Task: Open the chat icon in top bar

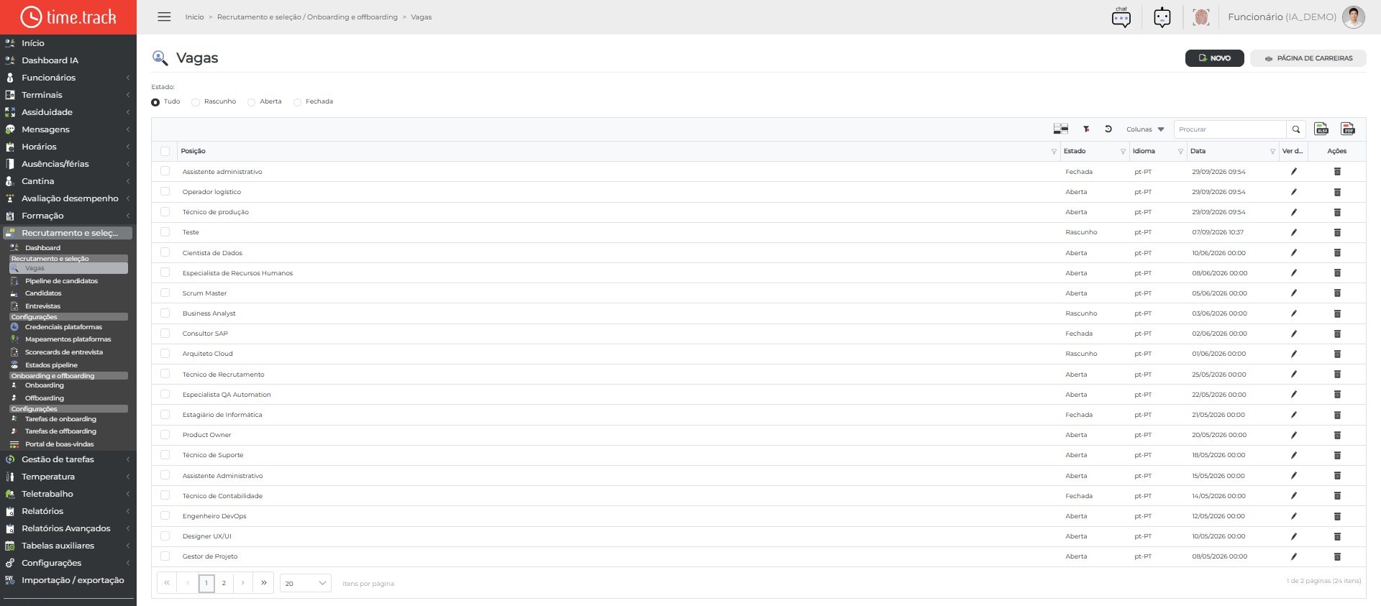Action: coord(1121,17)
